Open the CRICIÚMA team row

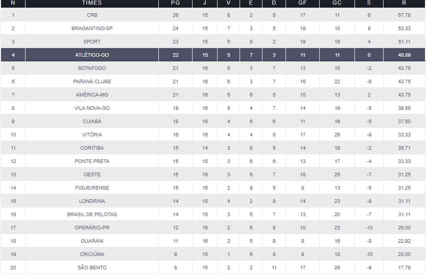point(92,254)
